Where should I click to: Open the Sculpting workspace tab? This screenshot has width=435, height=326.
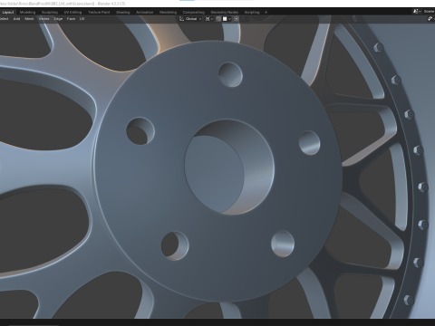50,12
